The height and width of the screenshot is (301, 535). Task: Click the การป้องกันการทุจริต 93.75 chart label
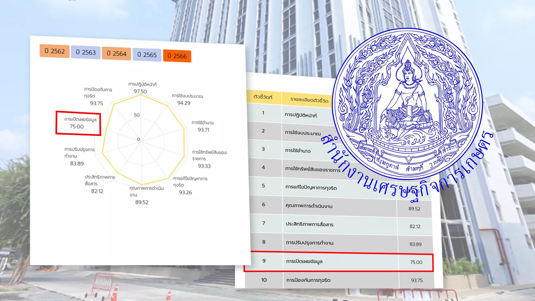pyautogui.click(x=98, y=96)
